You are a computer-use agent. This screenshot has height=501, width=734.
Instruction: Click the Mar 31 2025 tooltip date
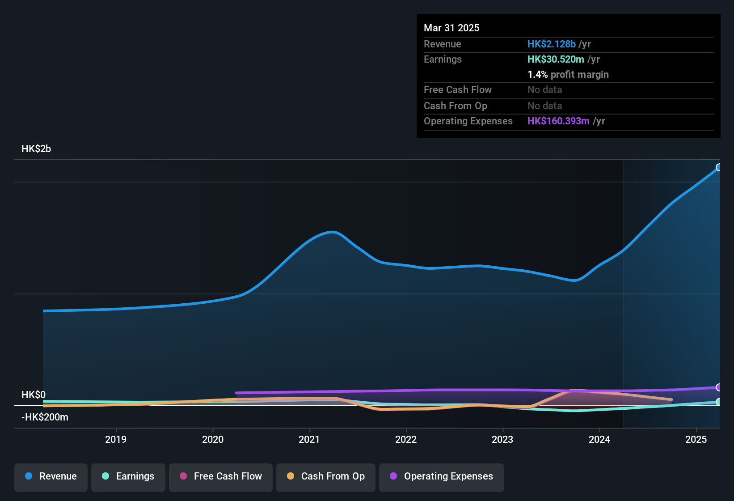pos(451,28)
